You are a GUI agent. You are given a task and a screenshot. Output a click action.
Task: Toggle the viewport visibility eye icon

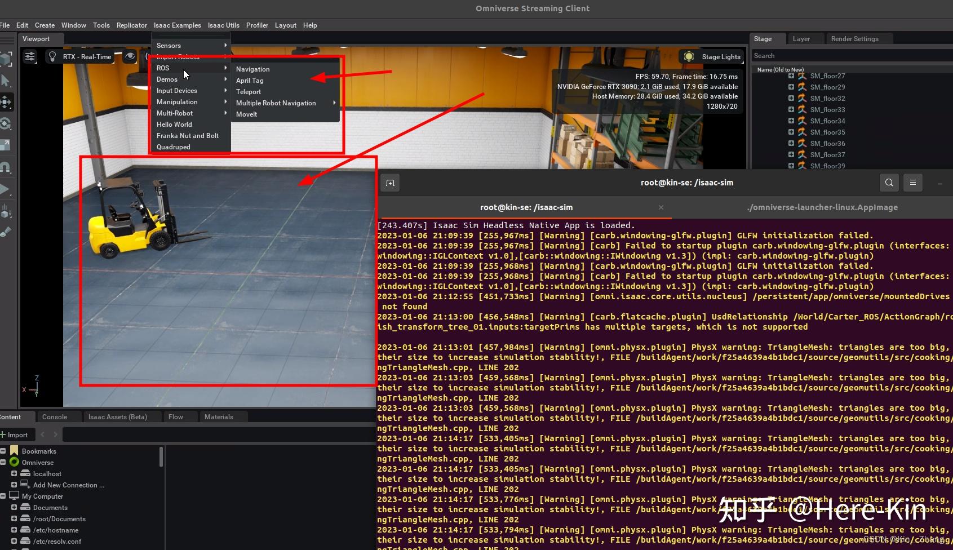coord(130,56)
